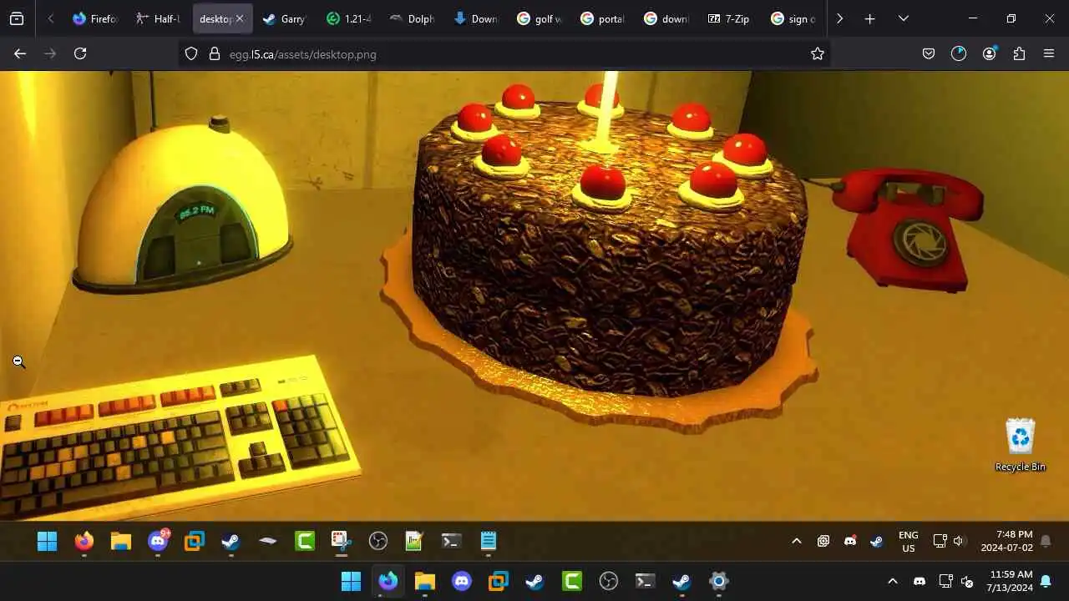This screenshot has width=1069, height=601.
Task: Toggle the muted volume icon in bottom tray
Action: (x=967, y=581)
